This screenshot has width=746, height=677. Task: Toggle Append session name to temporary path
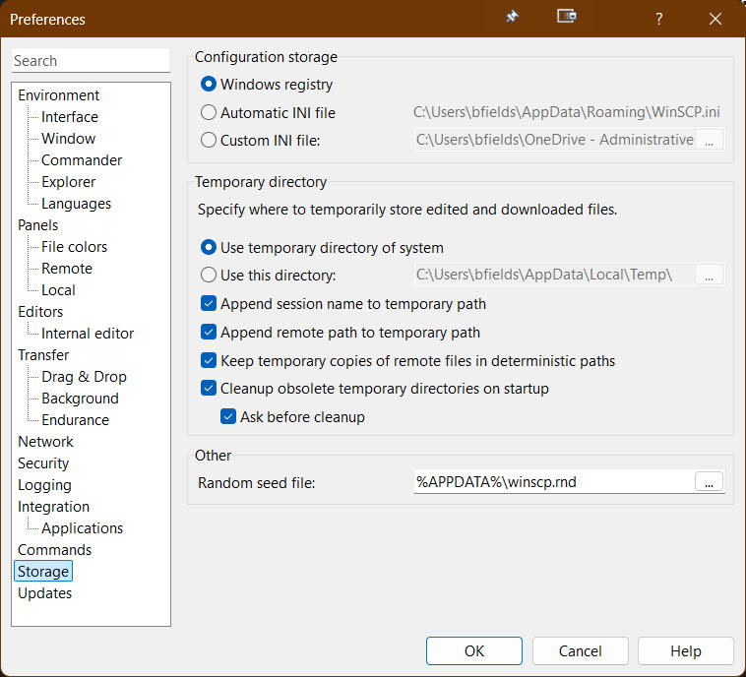[x=209, y=304]
